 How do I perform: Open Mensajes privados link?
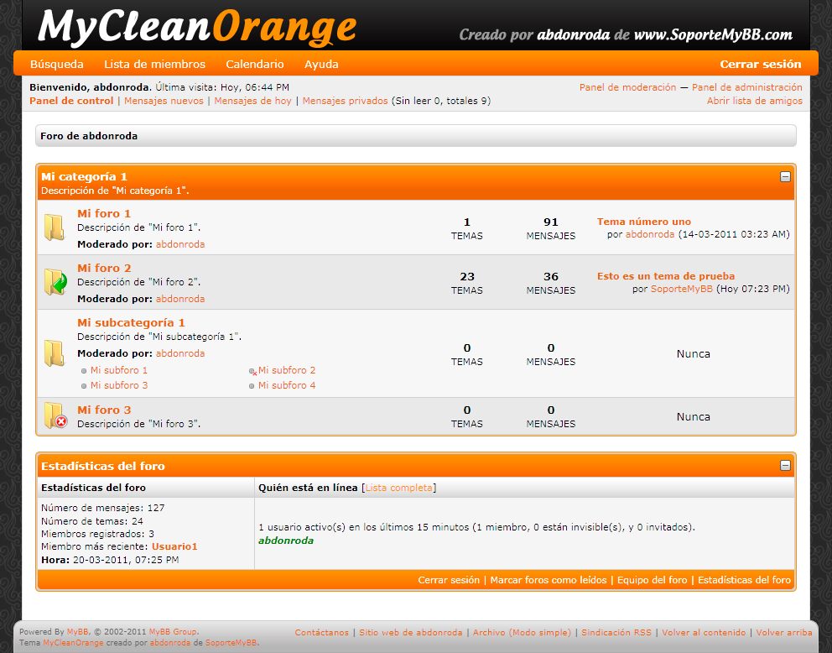pos(345,101)
